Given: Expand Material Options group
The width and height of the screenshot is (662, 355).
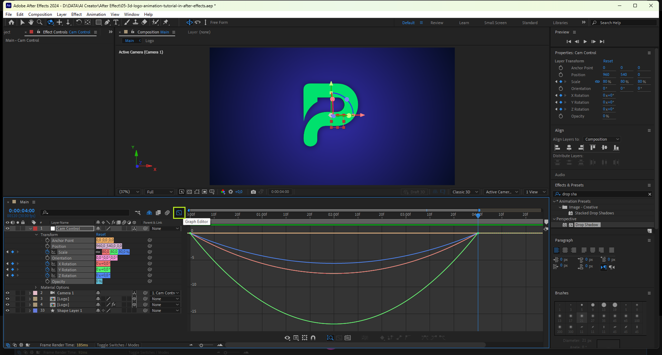Looking at the screenshot, I should [x=36, y=287].
